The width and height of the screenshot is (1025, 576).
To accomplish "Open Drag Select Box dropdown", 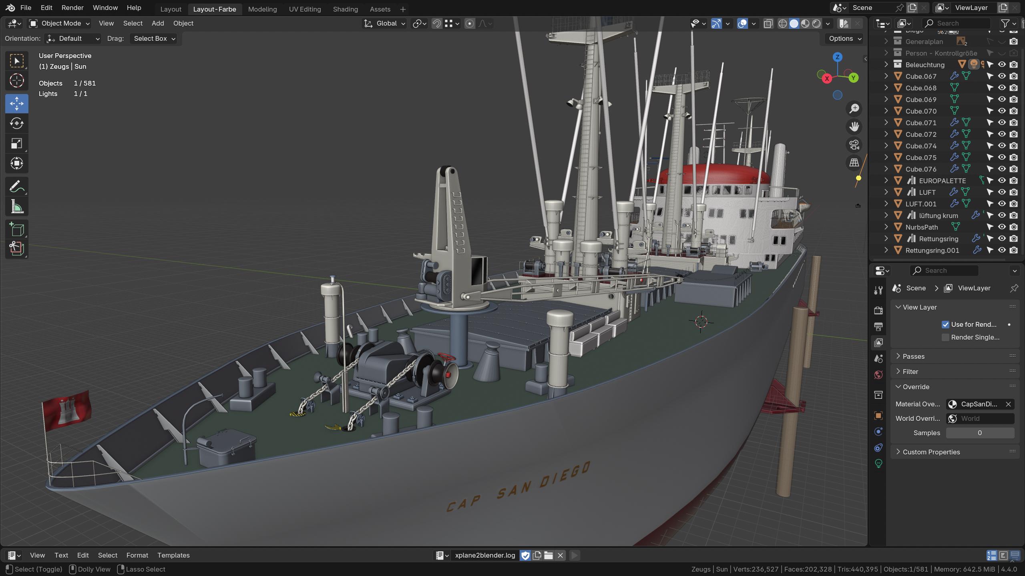I will click(x=153, y=38).
